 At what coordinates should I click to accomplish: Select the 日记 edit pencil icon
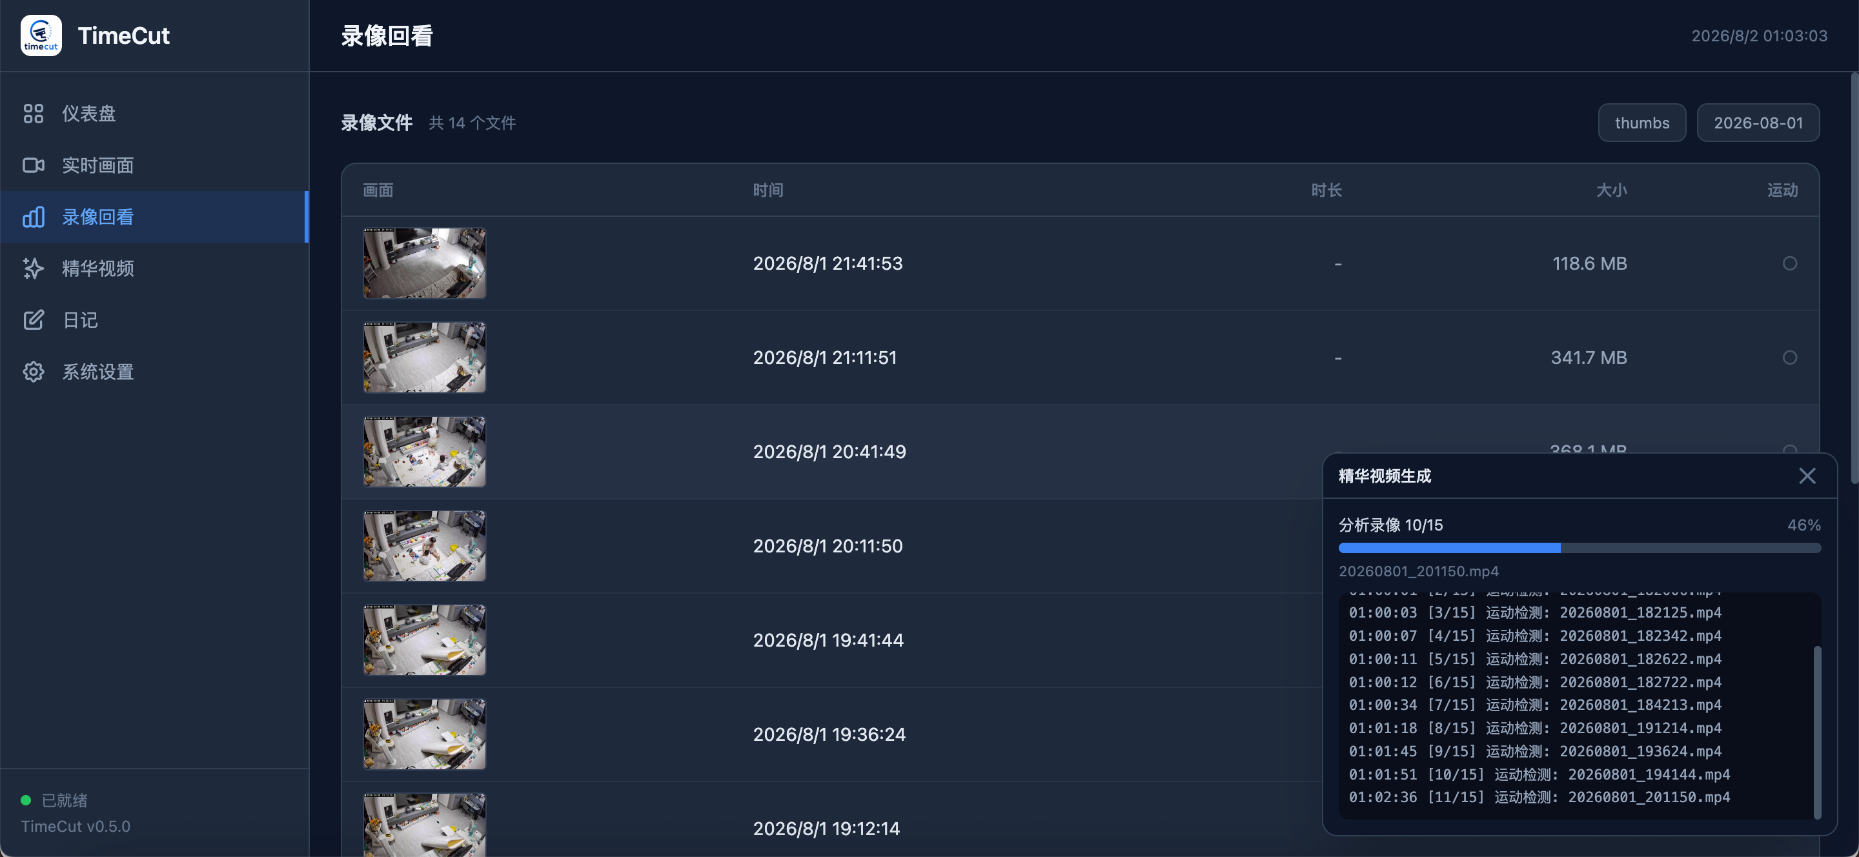click(33, 319)
